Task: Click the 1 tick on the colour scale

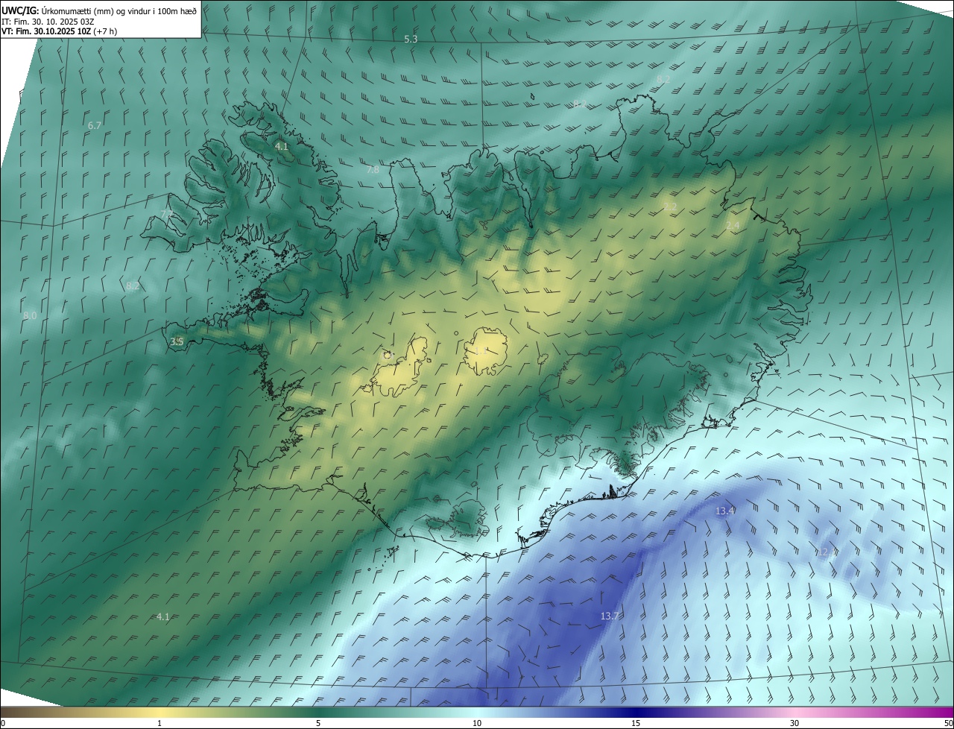Action: [159, 723]
